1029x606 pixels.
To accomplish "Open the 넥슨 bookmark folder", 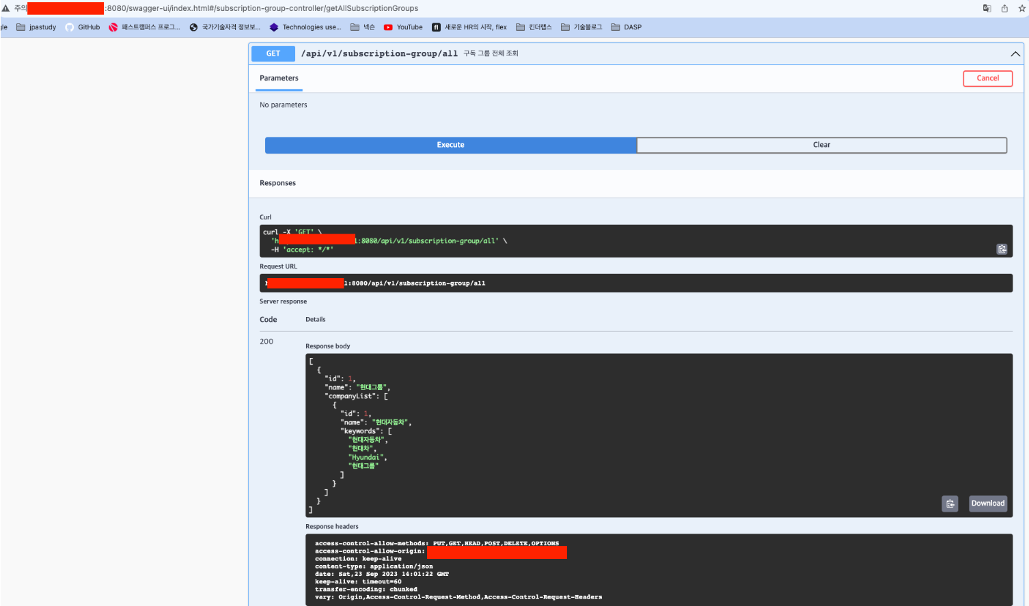I will pos(363,27).
